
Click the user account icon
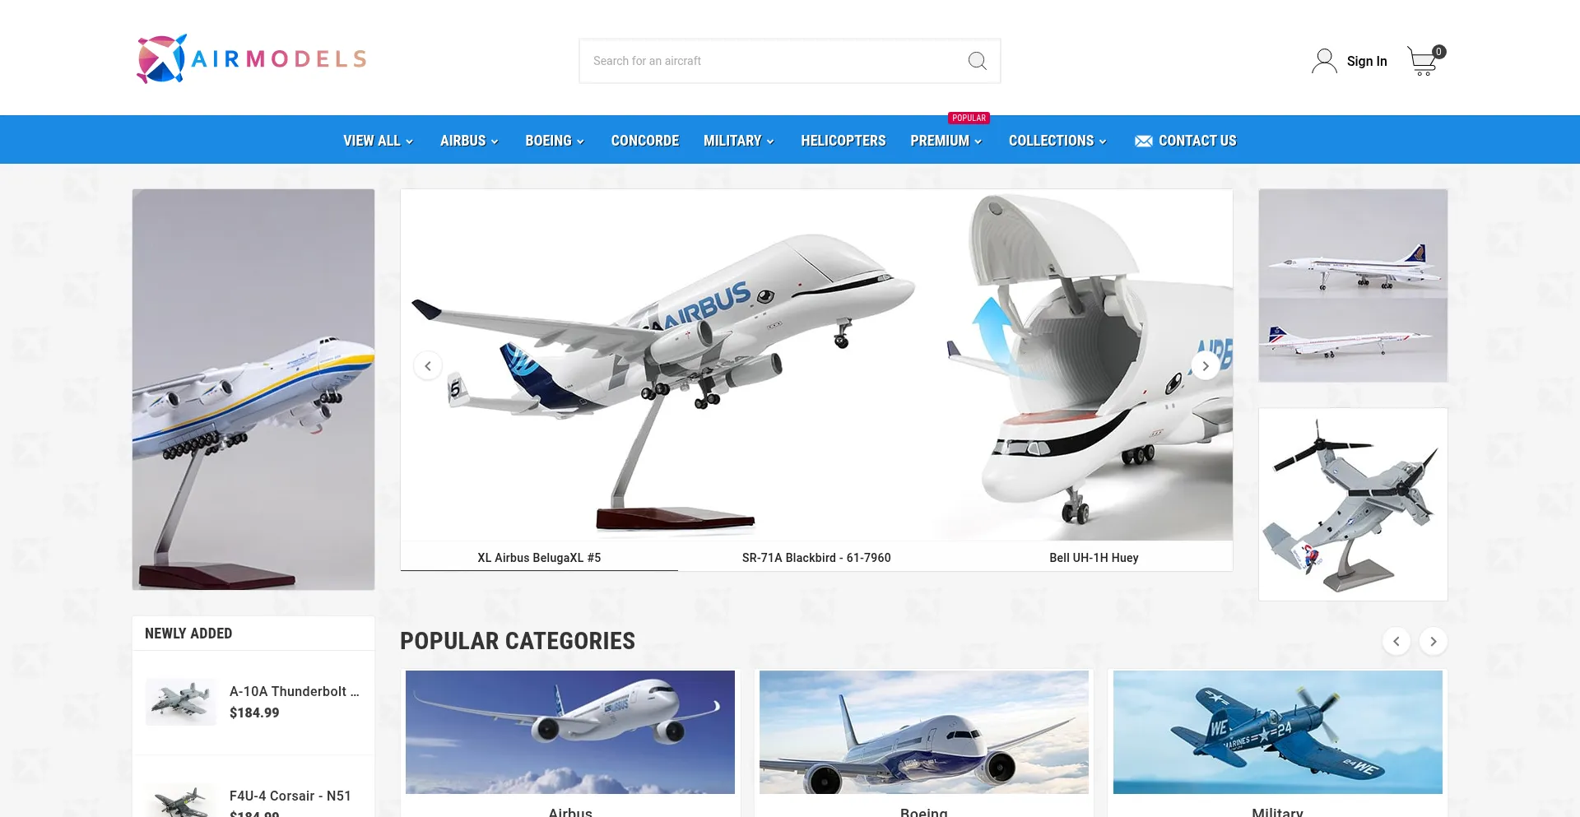[x=1324, y=61]
